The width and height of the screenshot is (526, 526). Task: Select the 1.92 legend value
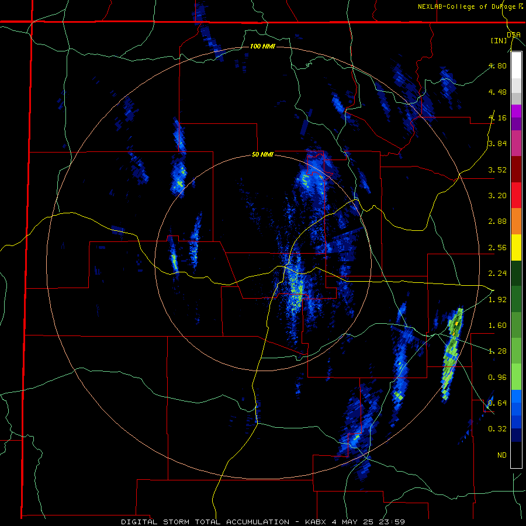[x=497, y=300]
